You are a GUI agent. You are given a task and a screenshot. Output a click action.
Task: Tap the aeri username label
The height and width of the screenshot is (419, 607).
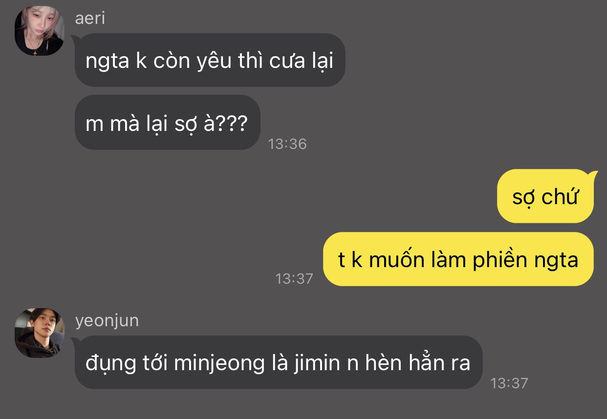coord(90,19)
